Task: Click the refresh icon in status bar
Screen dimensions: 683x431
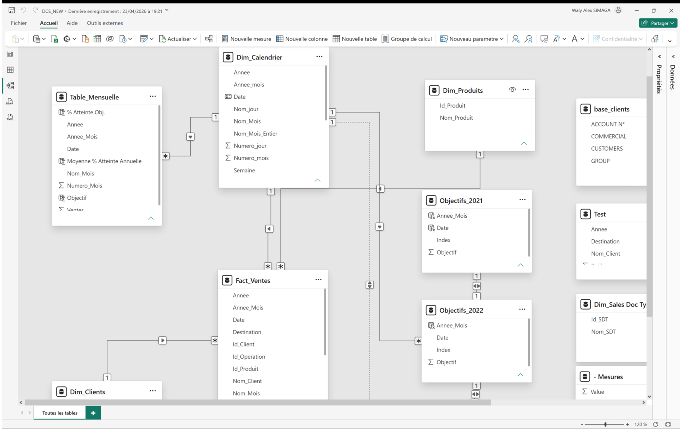Action: (x=656, y=424)
